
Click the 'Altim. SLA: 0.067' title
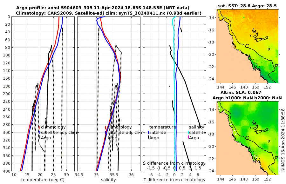[241, 93]
